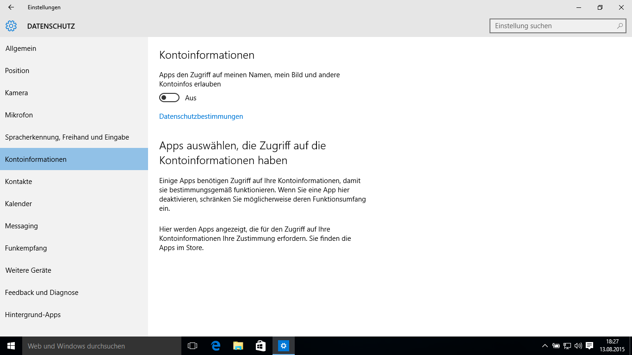Open File Explorer from taskbar
632x355 pixels.
coord(238,346)
